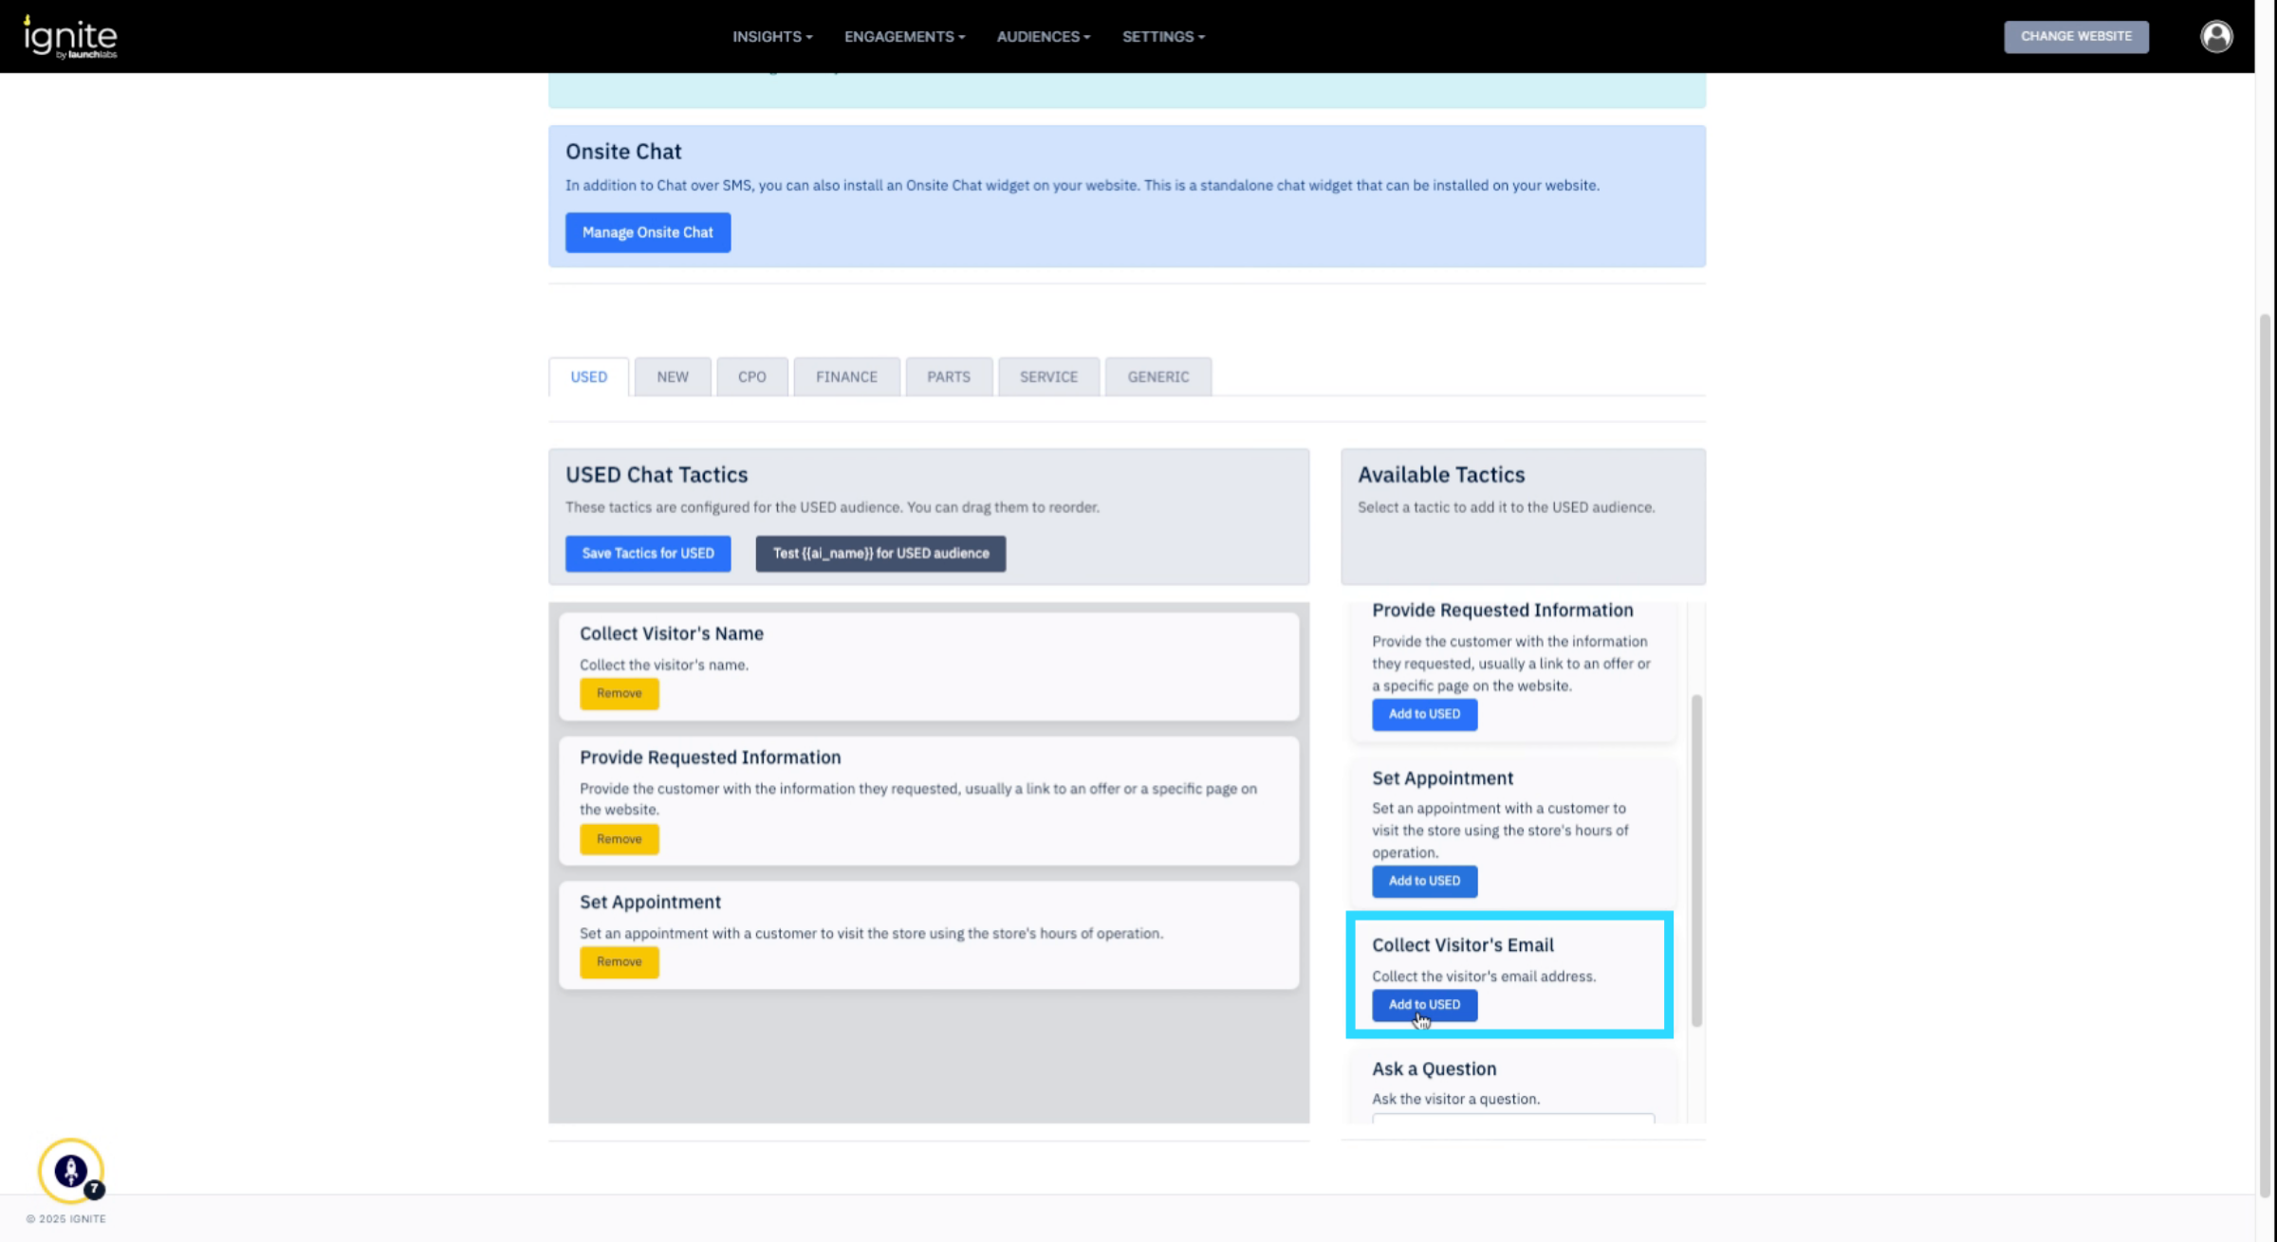
Task: Open the Settings dropdown menu
Action: point(1162,37)
